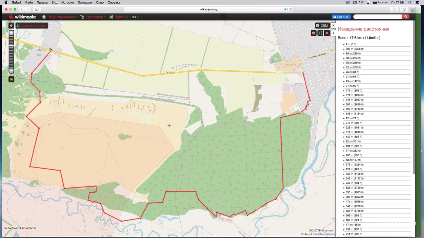Click the green start marker at Кицівка
Viewport: 424px width, 238px height.
coord(51,50)
